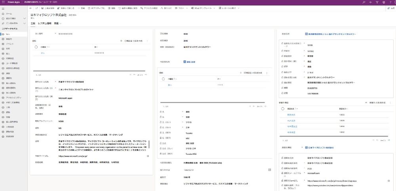Go to next page in 事業所情報 grid
The image size is (396, 191).
[389, 140]
